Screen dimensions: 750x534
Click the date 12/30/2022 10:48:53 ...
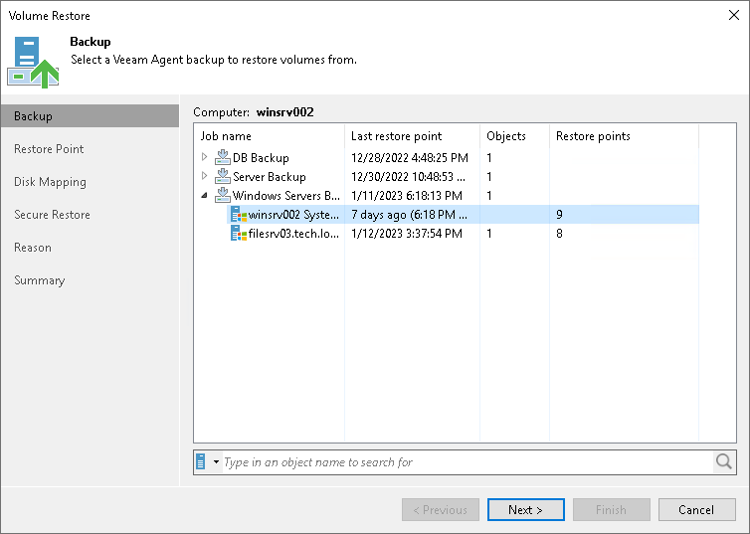pos(408,177)
